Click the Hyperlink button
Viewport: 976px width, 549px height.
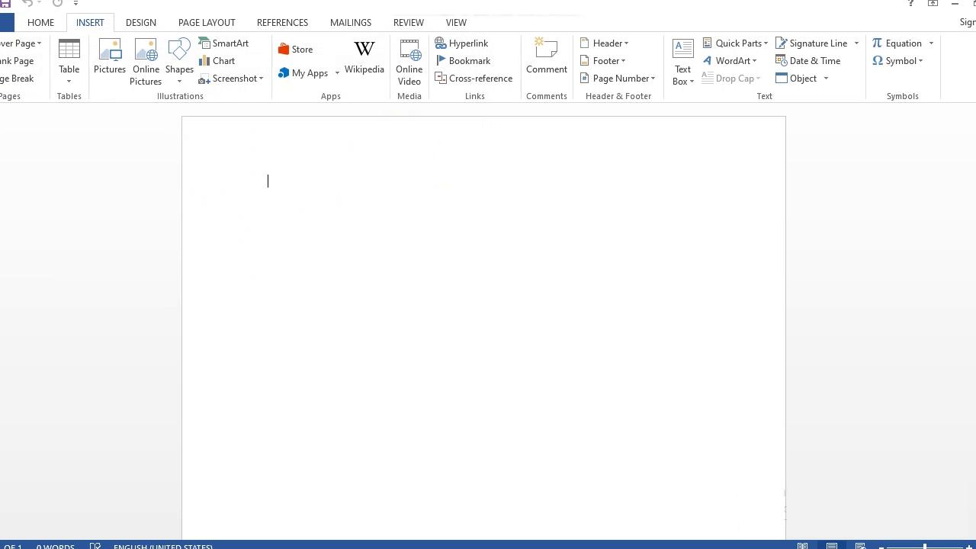pos(461,43)
